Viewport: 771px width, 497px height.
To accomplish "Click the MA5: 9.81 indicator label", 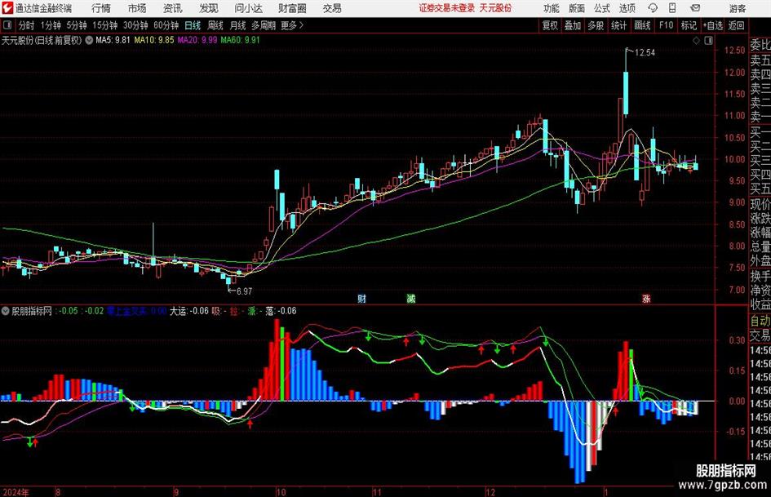I will (x=113, y=40).
